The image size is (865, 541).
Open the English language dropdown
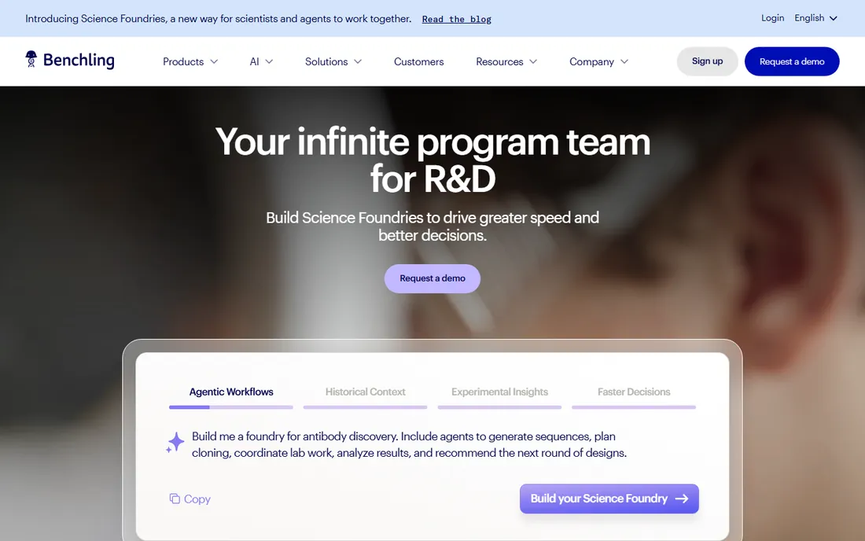coord(816,18)
